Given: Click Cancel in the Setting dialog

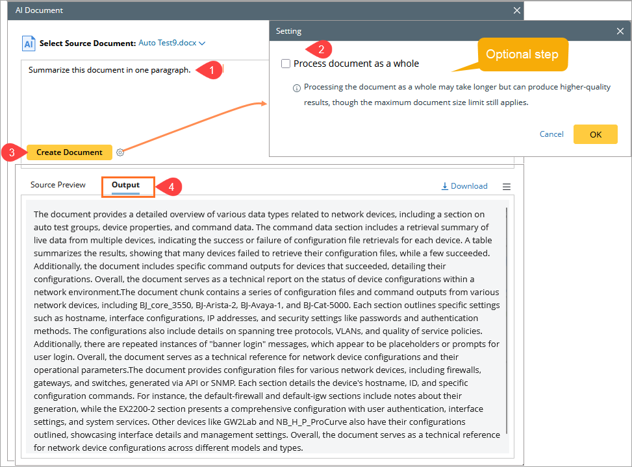Looking at the screenshot, I should pyautogui.click(x=551, y=134).
